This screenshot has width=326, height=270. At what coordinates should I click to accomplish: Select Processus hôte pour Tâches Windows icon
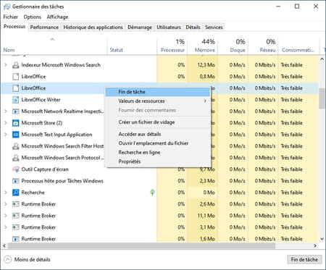(16, 181)
